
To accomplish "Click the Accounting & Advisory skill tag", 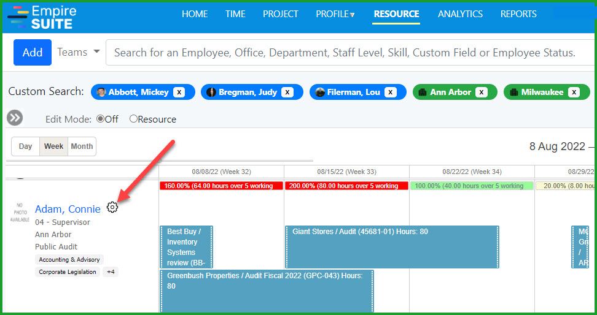I will click(69, 259).
